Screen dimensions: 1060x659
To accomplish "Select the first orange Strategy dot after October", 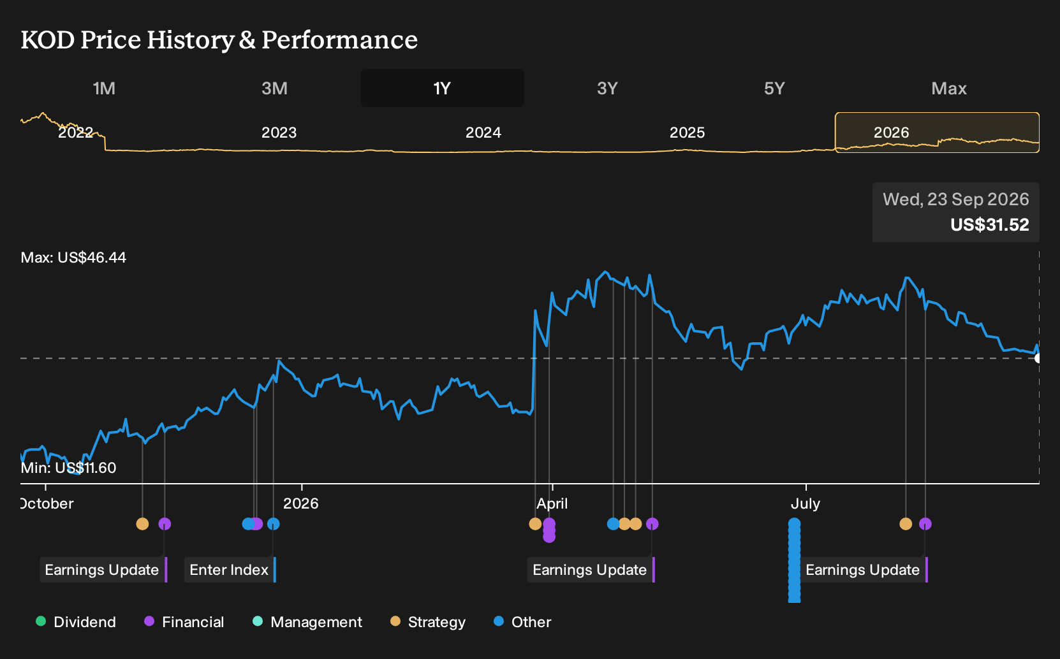I will tap(142, 524).
